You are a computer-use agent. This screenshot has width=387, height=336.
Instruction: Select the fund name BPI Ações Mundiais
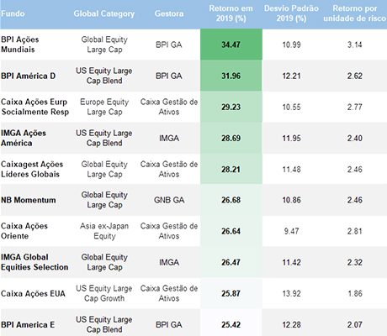[20, 45]
